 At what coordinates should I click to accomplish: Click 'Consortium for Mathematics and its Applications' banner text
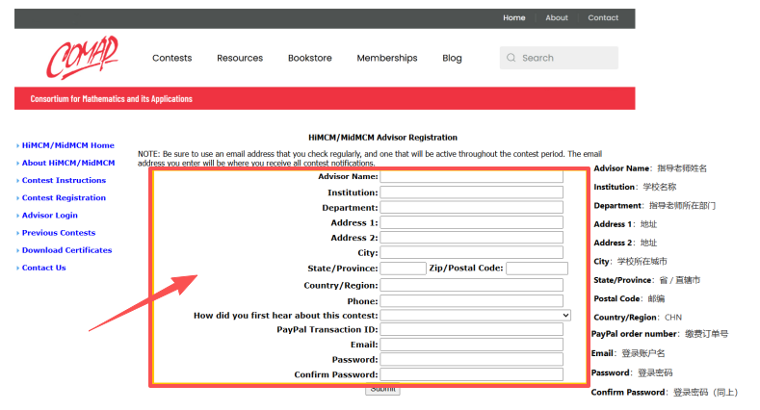pyautogui.click(x=111, y=99)
